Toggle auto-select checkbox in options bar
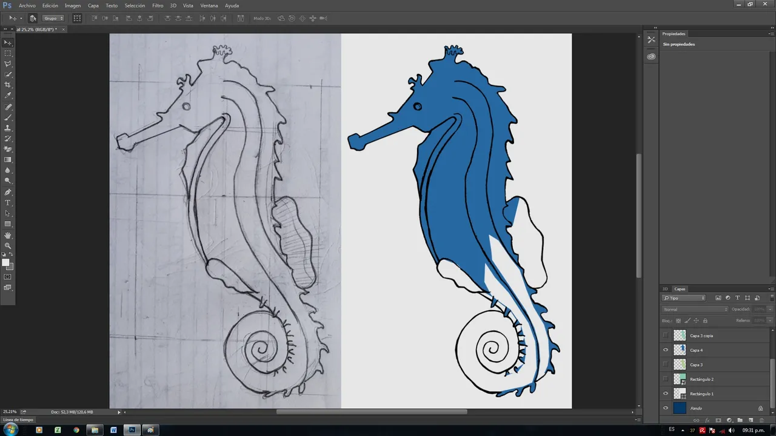Screen dimensions: 776x436 click(x=33, y=18)
